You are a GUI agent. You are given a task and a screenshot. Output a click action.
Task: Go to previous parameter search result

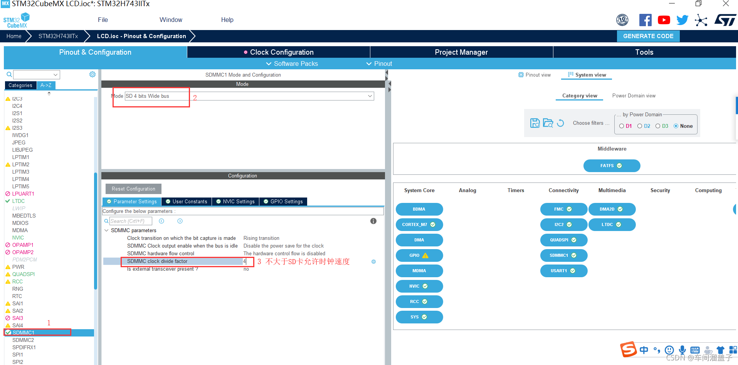point(161,221)
